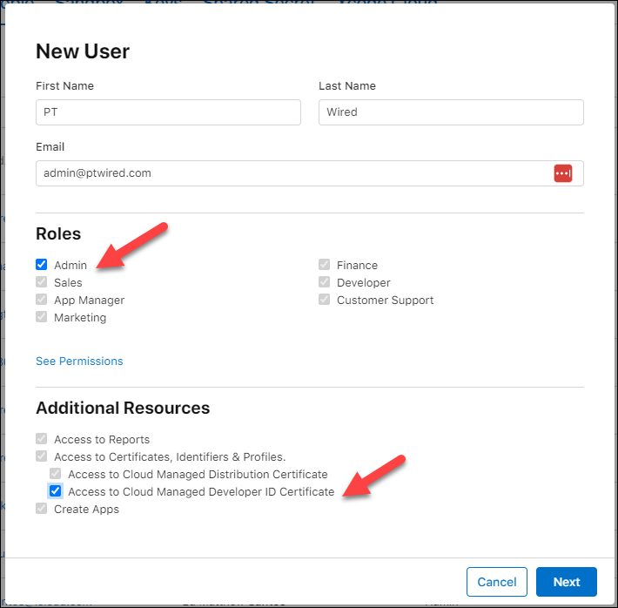Focus the First Name input field
Image resolution: width=618 pixels, height=608 pixels.
click(x=168, y=112)
